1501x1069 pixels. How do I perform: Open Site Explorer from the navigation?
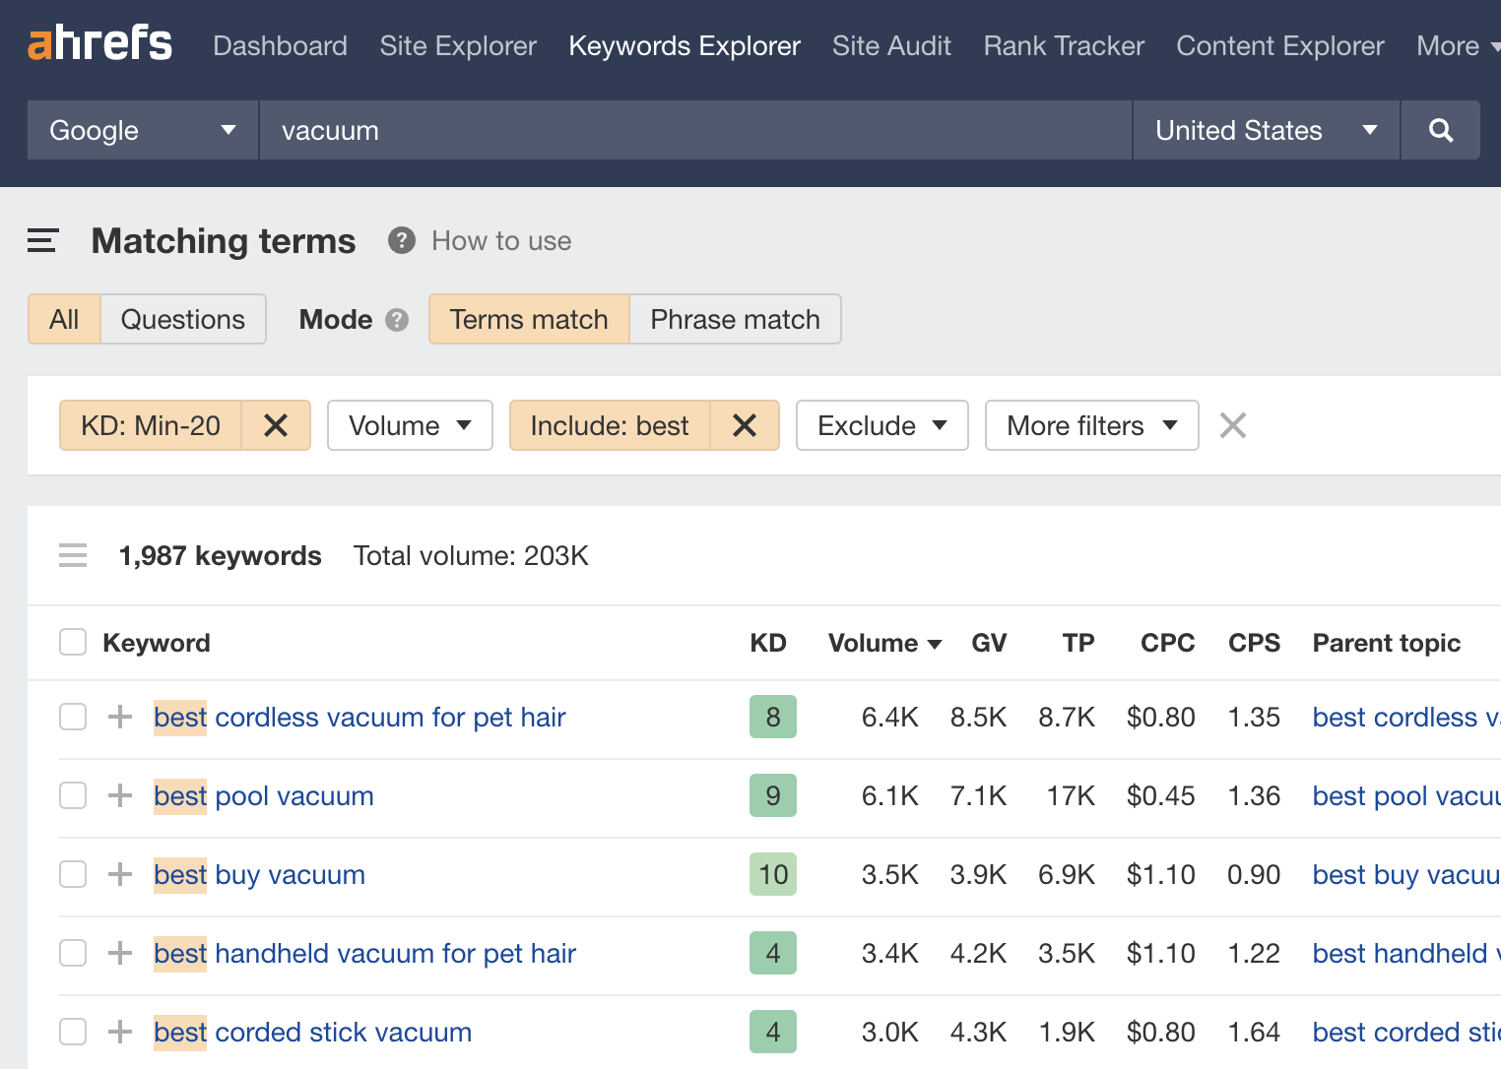click(457, 45)
